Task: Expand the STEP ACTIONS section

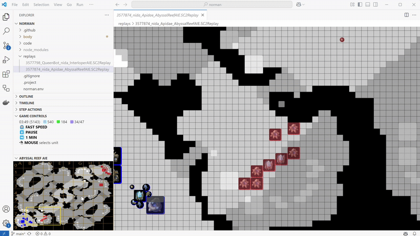Action: (x=64, y=109)
